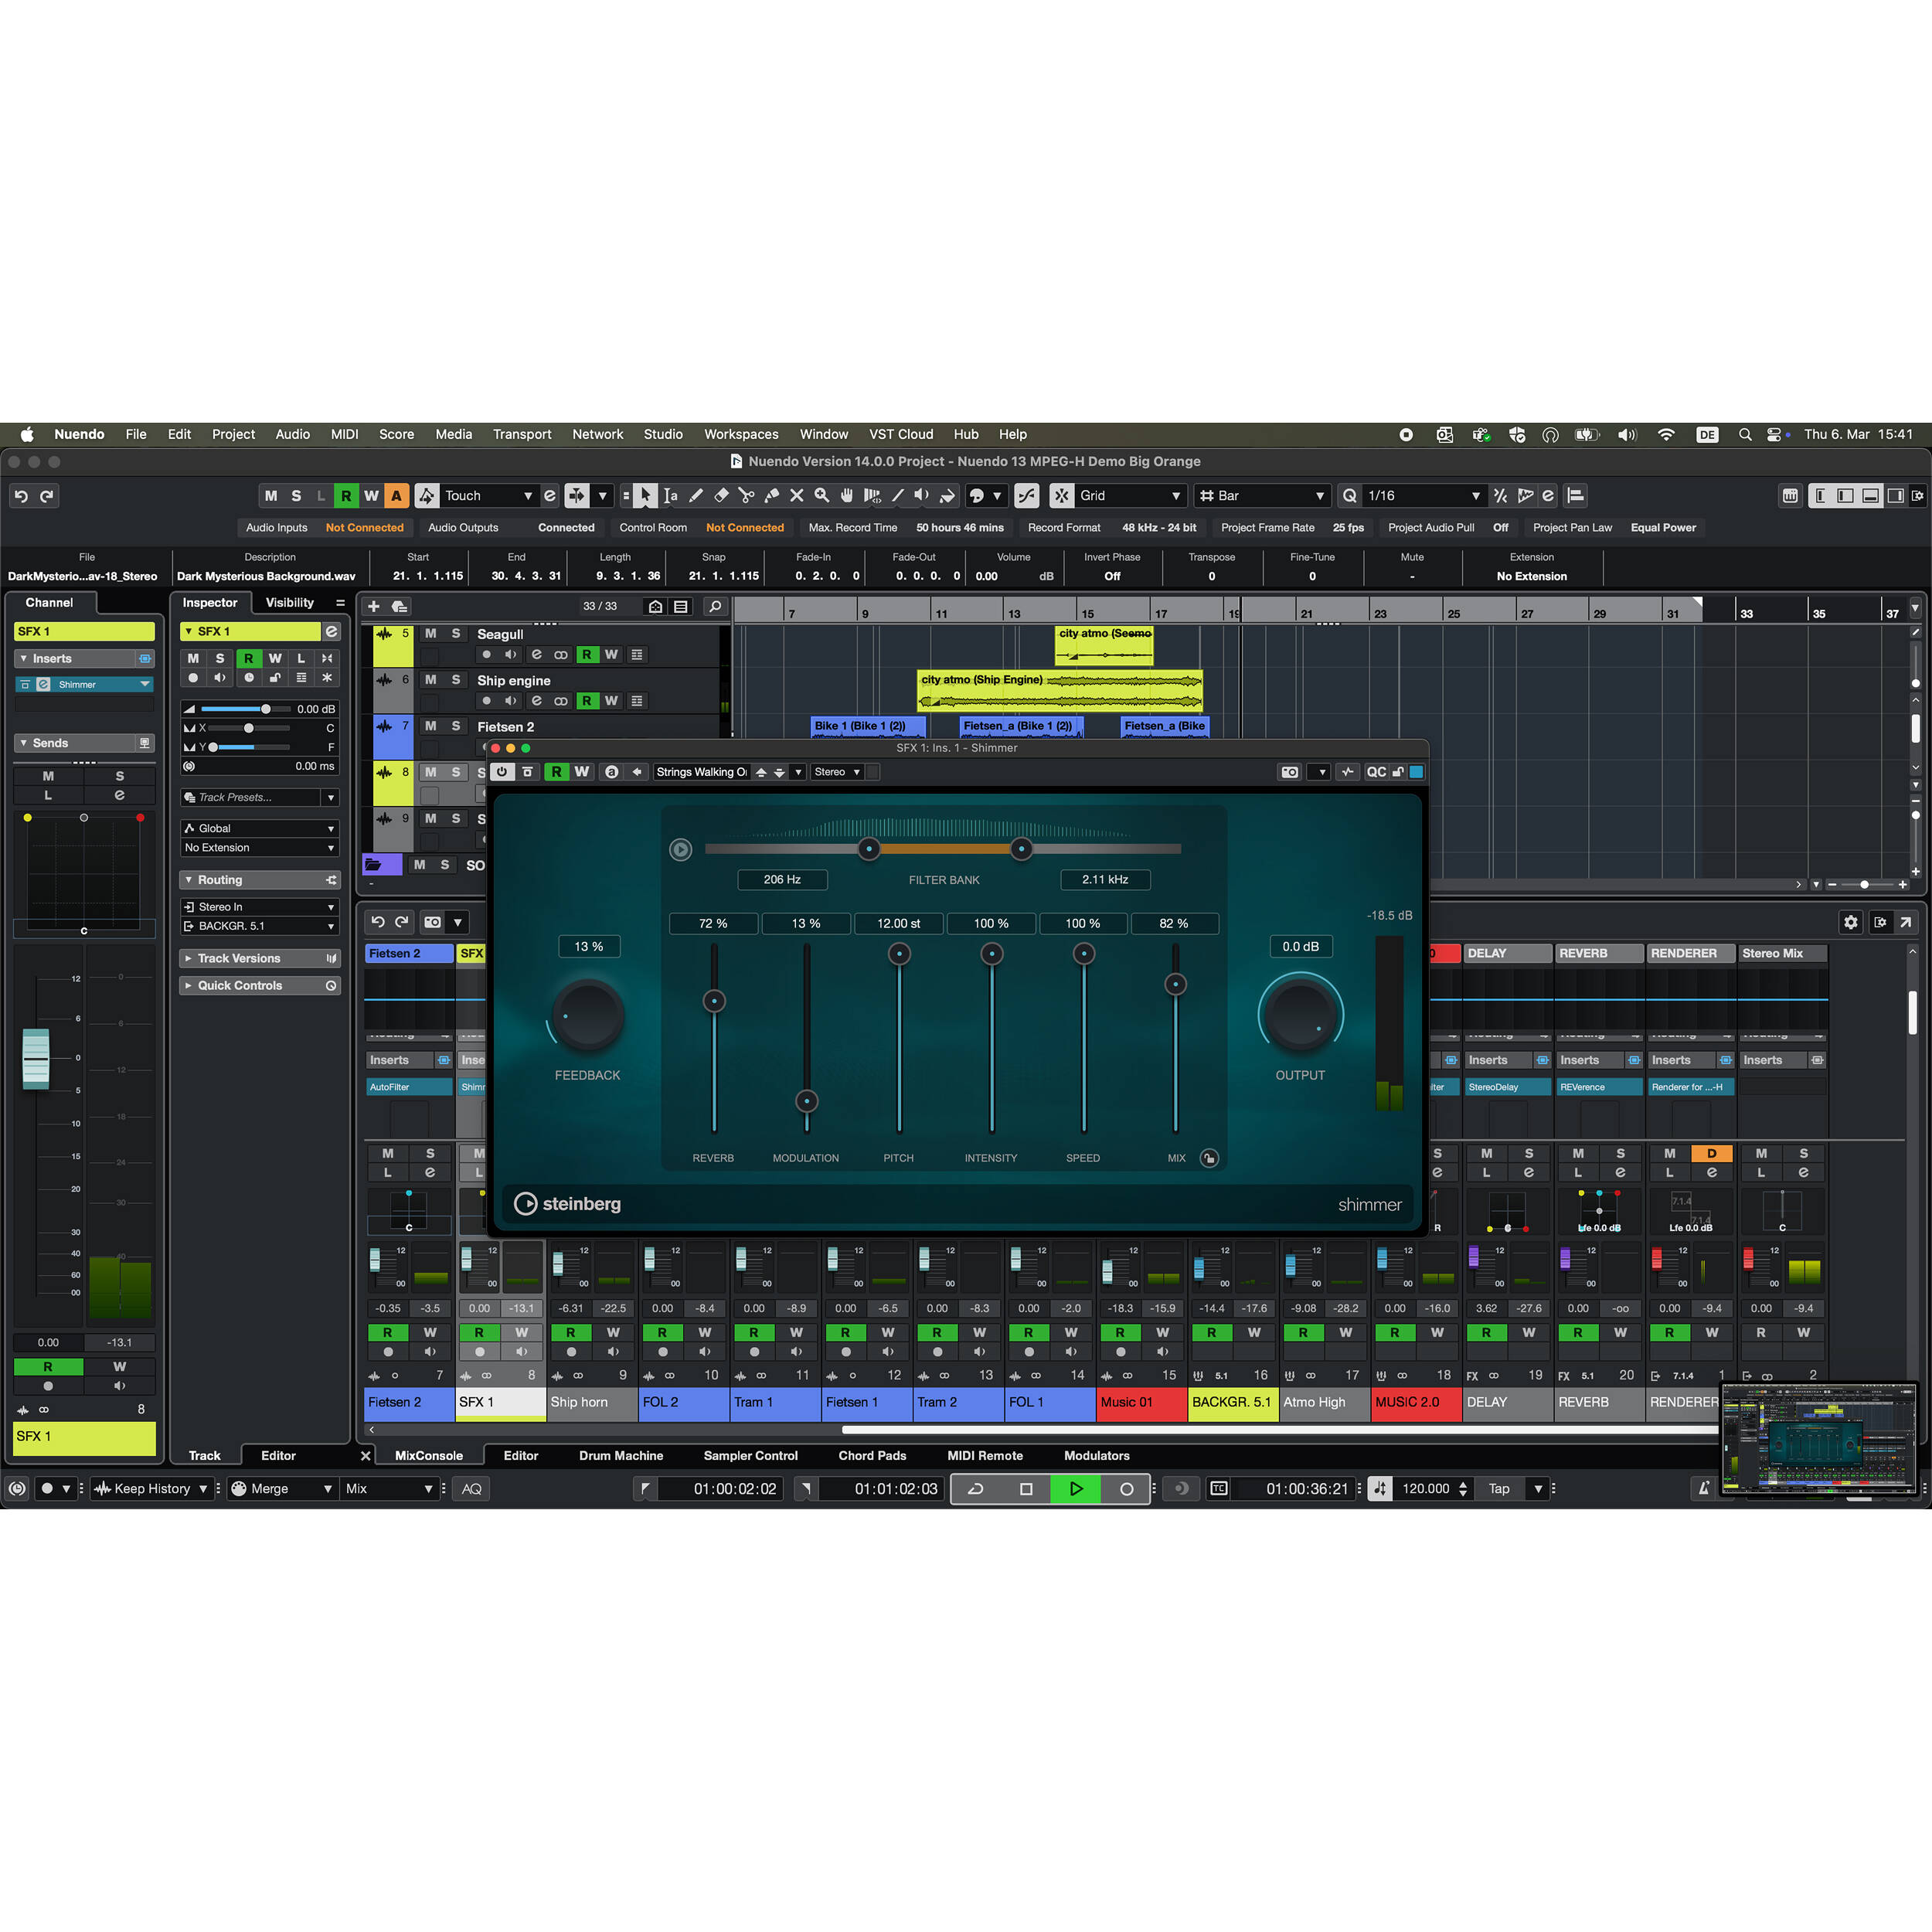The width and height of the screenshot is (1932, 1932).
Task: Click the city atmo (Ship Engine) clip
Action: (1059, 689)
